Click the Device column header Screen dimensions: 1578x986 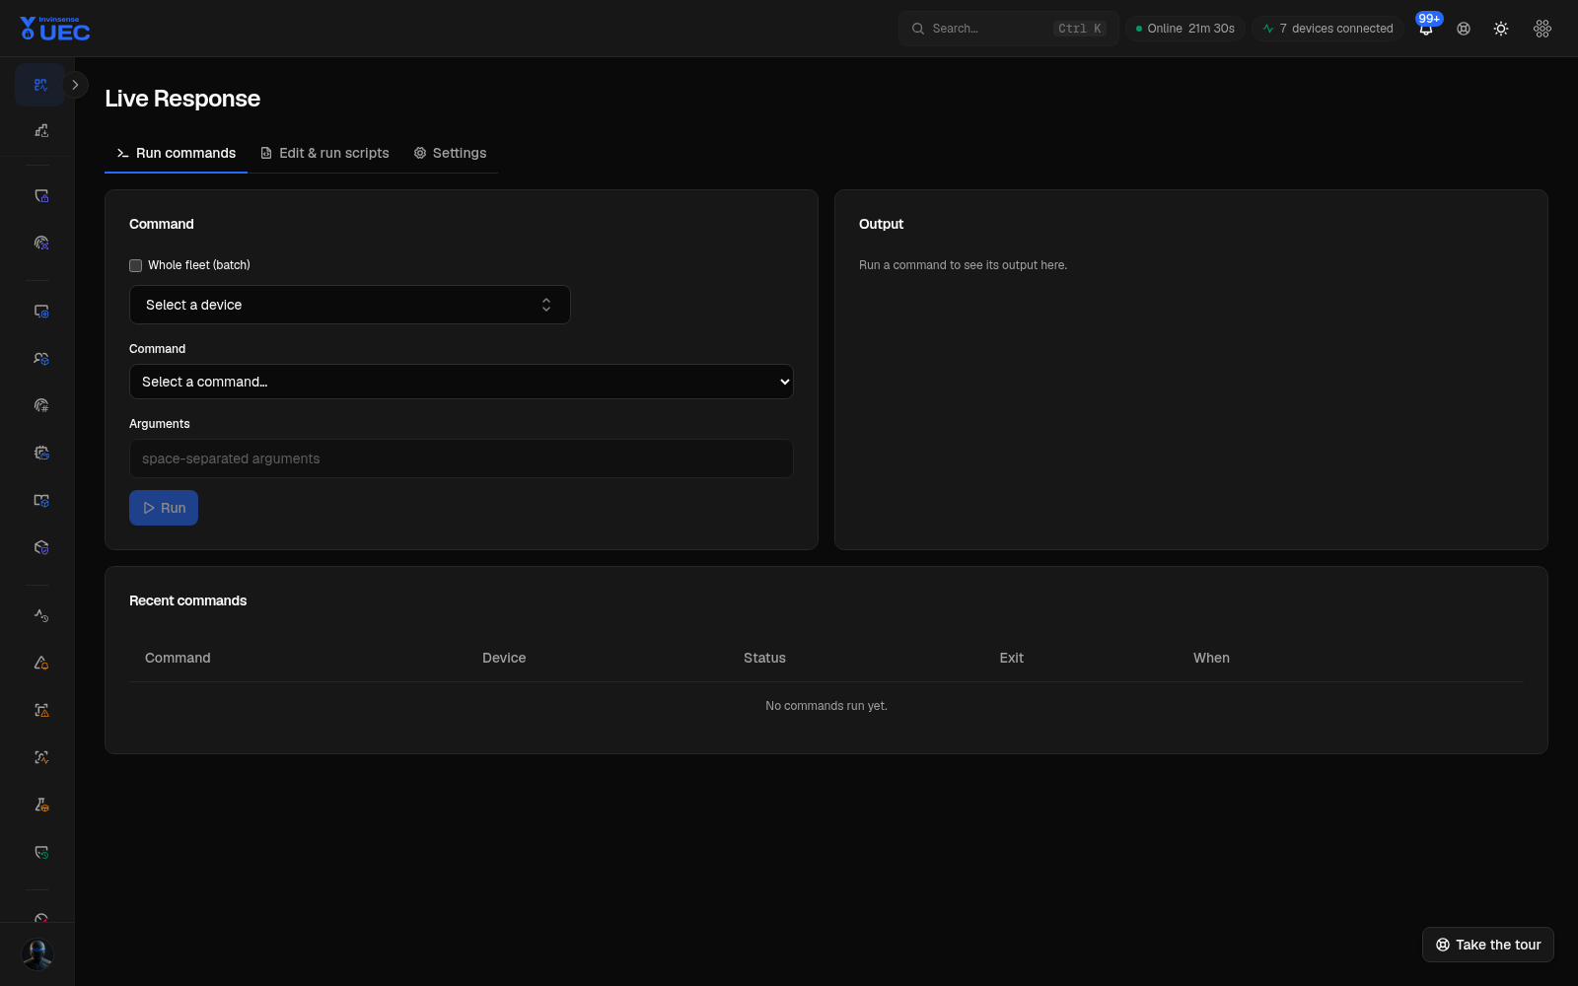click(504, 658)
